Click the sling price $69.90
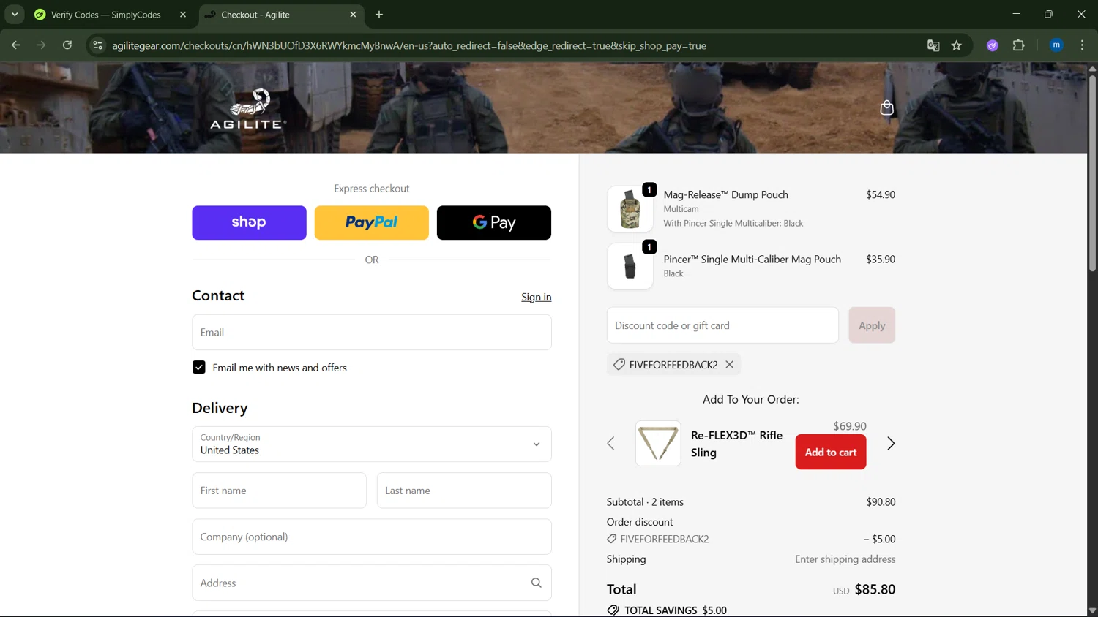 pos(850,425)
